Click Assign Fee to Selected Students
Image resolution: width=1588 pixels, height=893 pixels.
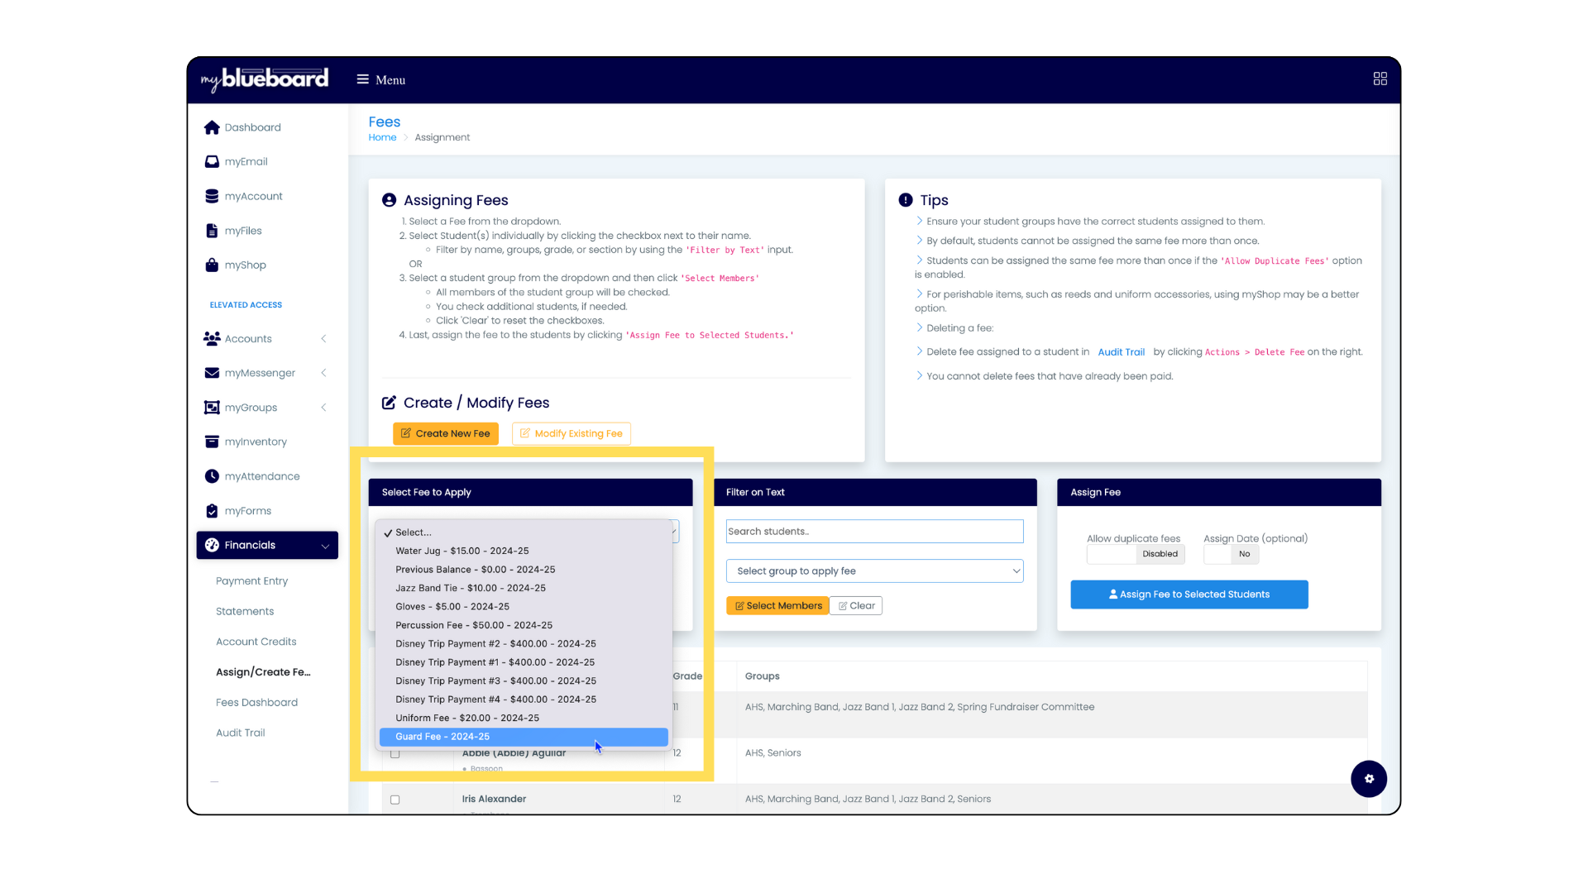tap(1189, 595)
